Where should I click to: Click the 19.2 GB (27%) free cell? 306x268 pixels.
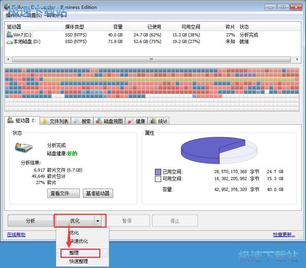tap(186, 41)
